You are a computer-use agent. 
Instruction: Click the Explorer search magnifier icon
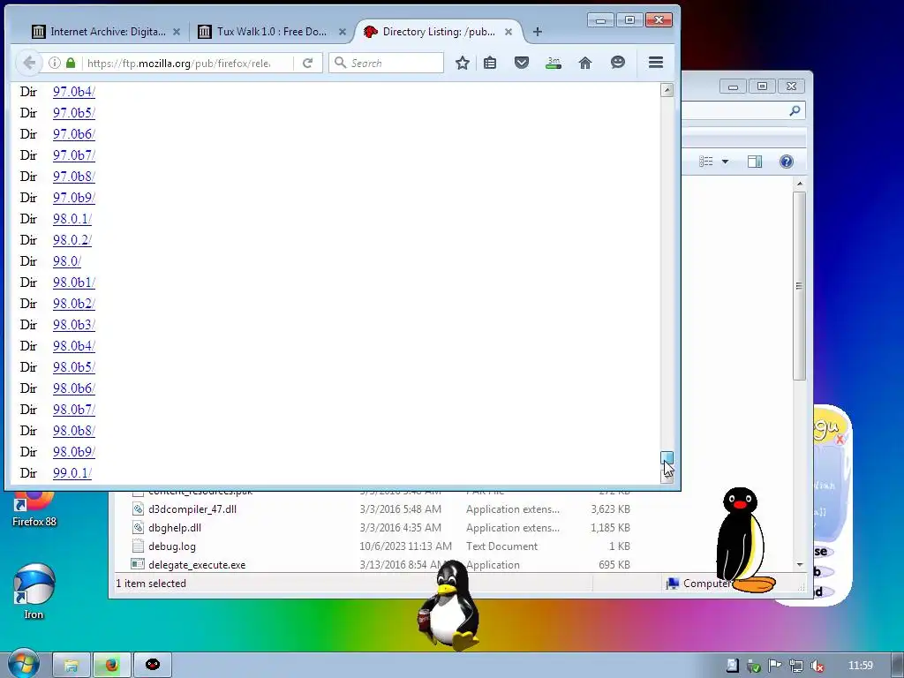tap(795, 110)
